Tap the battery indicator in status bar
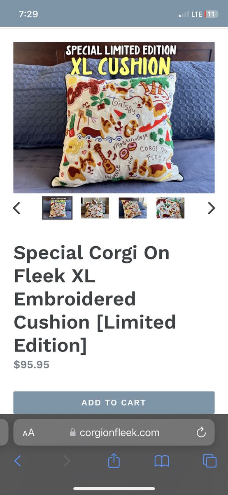Image resolution: width=228 pixels, height=495 pixels. coord(212,14)
